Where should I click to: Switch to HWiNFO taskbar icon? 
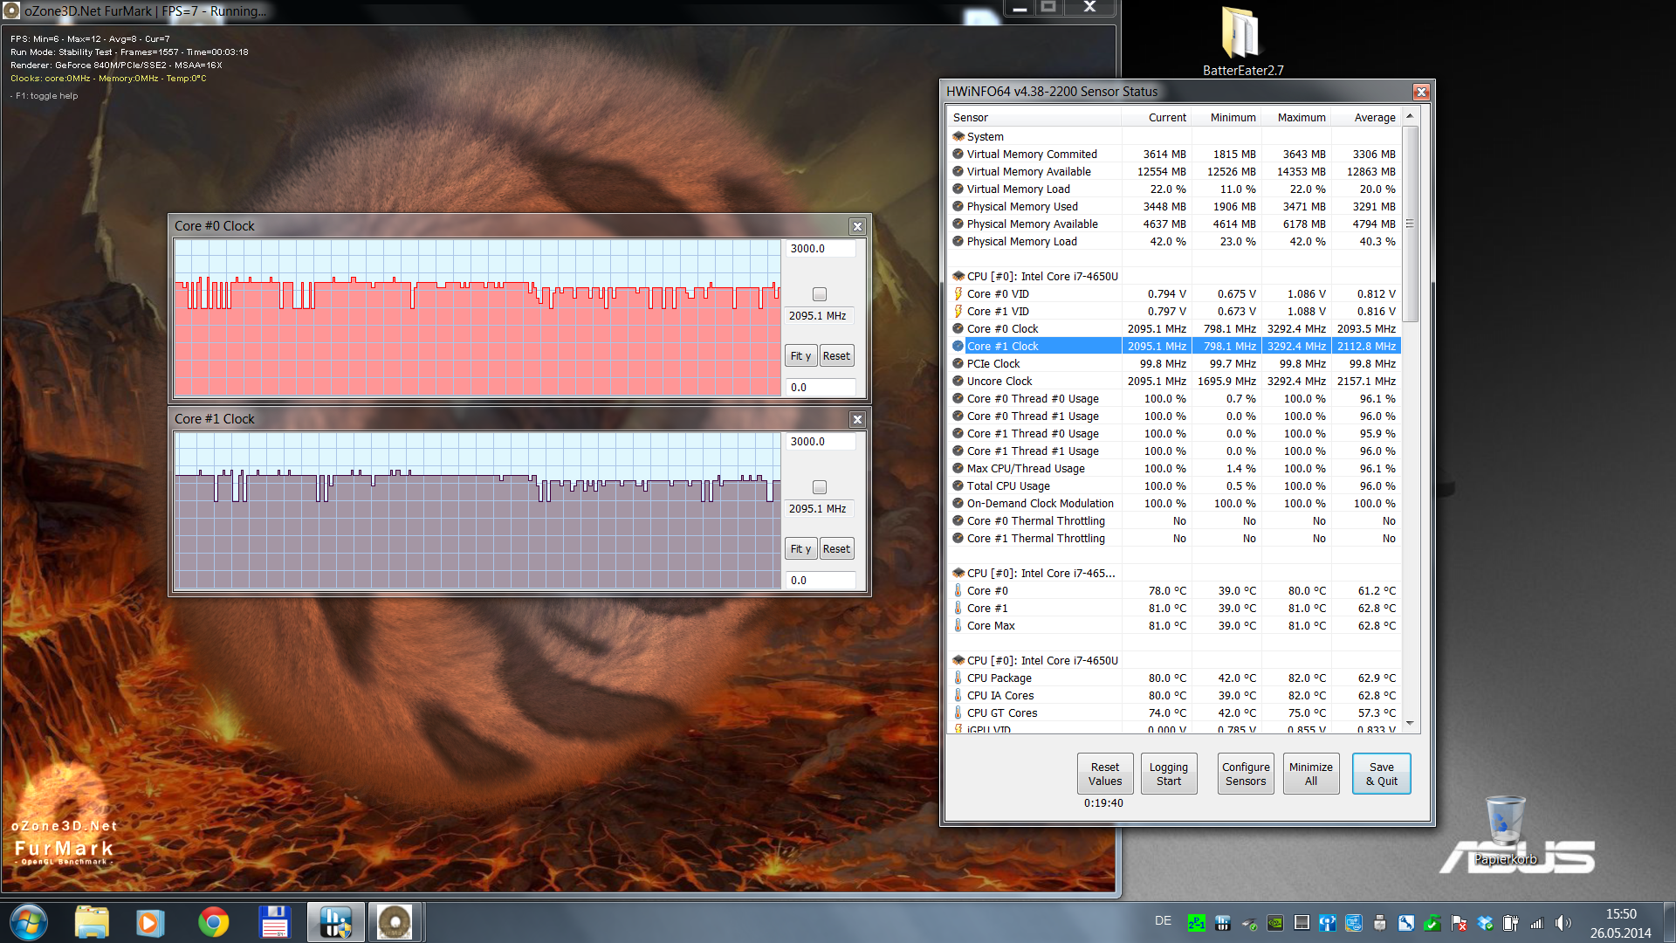pyautogui.click(x=335, y=922)
